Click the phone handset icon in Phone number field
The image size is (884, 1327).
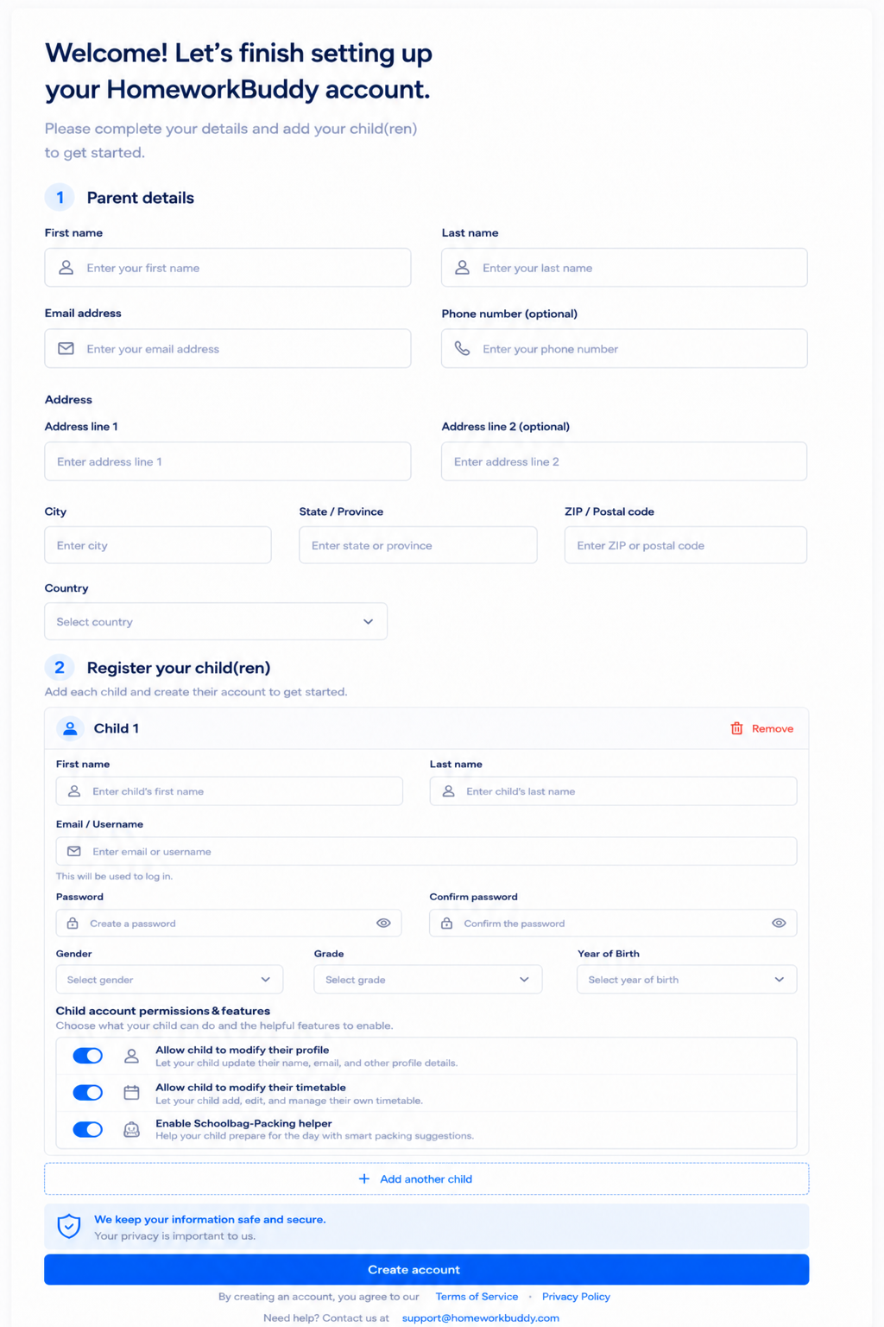pos(462,349)
